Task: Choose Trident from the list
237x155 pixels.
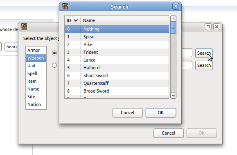Action: 117,53
